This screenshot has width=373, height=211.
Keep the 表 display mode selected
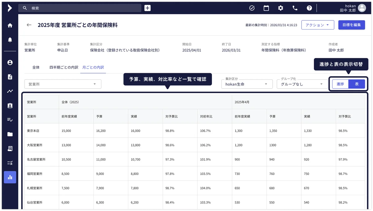pos(357,84)
